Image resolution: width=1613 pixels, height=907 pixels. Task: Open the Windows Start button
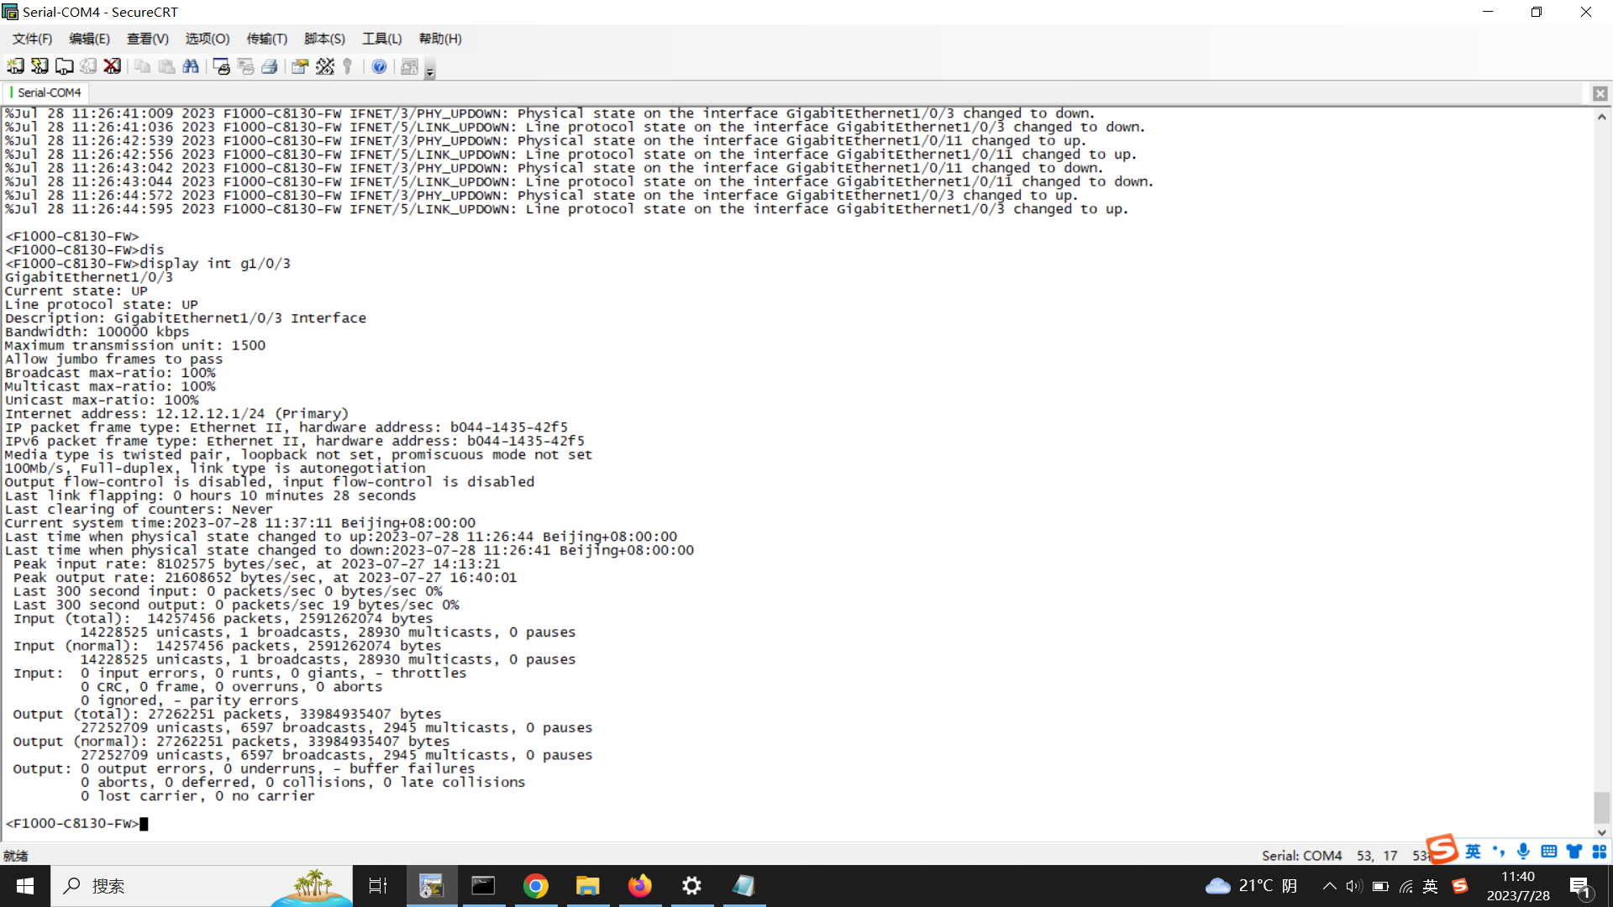(x=25, y=886)
